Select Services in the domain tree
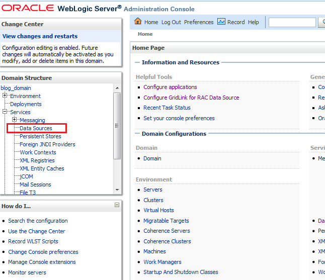This screenshot has height=280, width=325. click(x=20, y=112)
